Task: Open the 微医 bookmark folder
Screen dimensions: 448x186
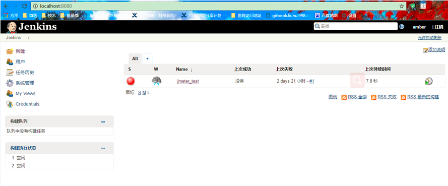Action: 30,16
